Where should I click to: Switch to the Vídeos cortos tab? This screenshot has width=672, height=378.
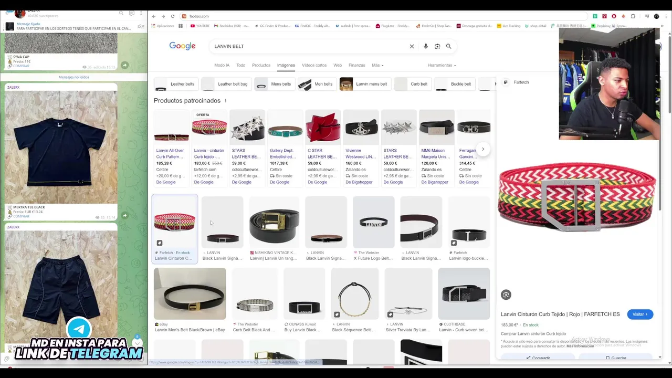pyautogui.click(x=314, y=65)
